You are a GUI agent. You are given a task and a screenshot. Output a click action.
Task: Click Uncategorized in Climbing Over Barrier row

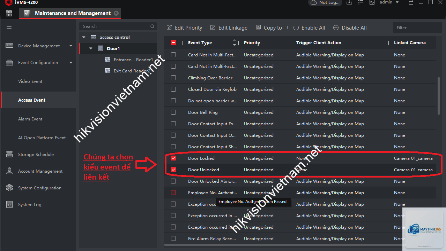[x=259, y=78]
